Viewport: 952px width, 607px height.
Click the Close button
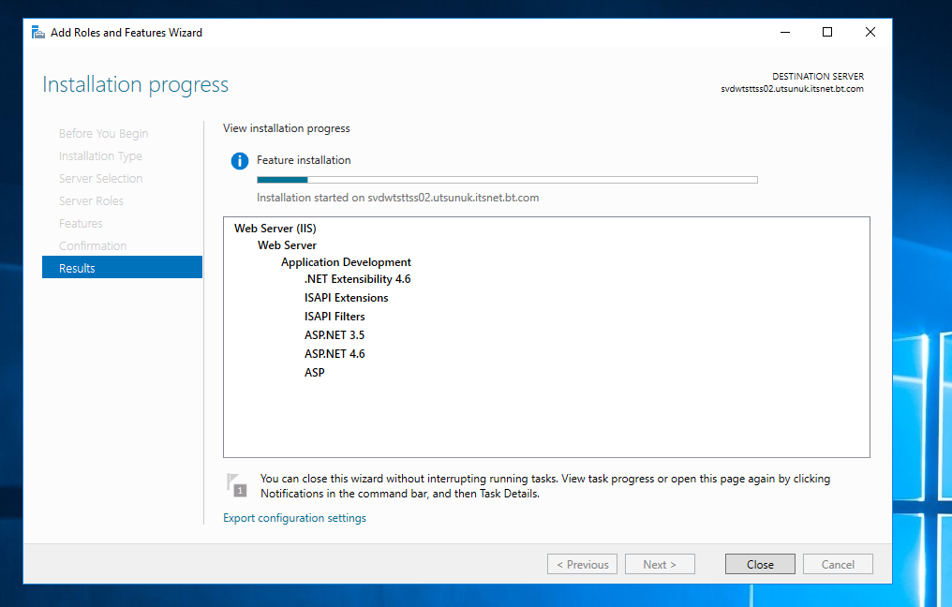pyautogui.click(x=760, y=565)
